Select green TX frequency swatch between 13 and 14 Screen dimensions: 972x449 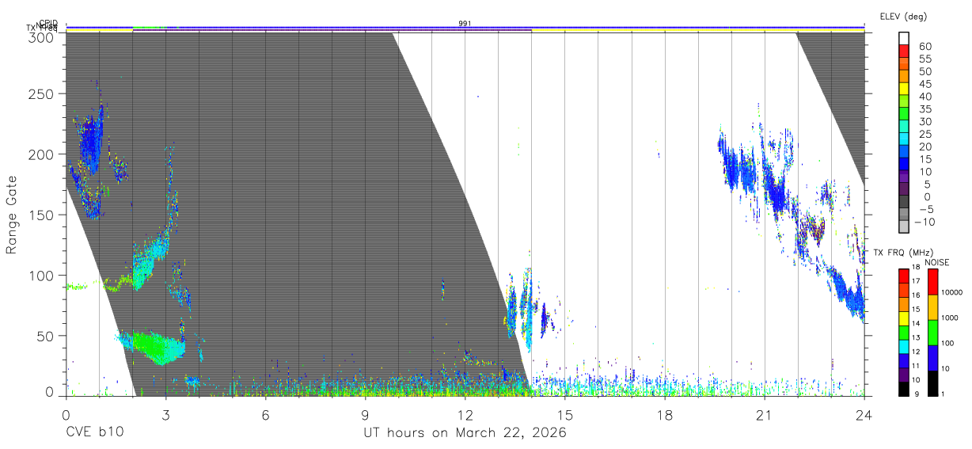pos(903,333)
